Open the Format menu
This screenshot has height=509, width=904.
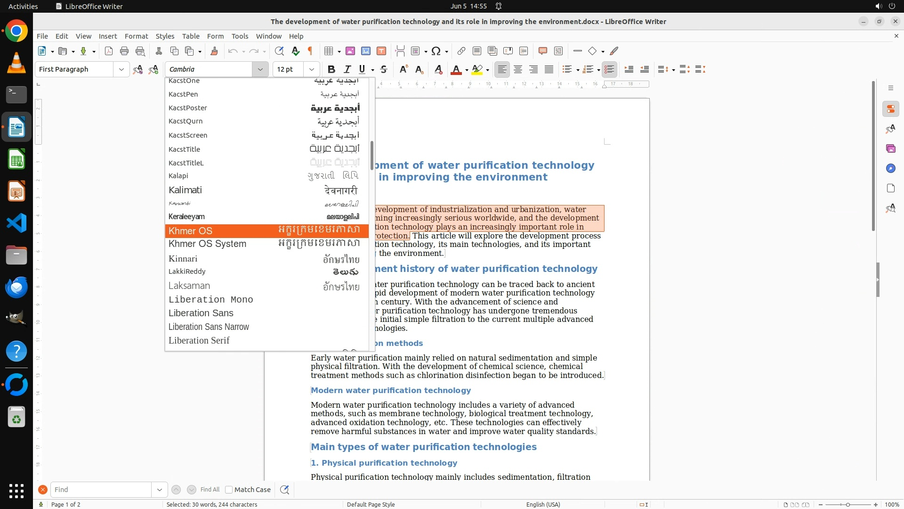[x=136, y=36]
